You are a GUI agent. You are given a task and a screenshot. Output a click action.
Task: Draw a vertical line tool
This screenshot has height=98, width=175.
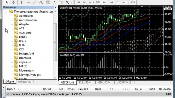[21, 2]
